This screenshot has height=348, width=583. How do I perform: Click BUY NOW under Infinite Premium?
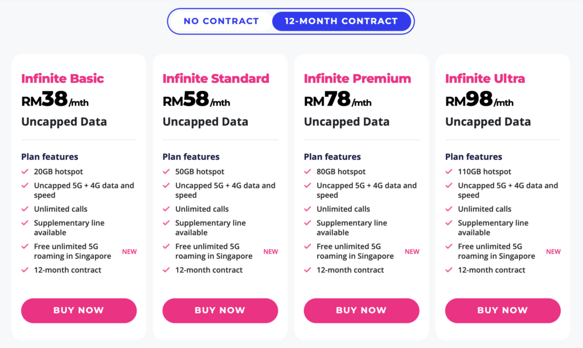click(x=361, y=310)
